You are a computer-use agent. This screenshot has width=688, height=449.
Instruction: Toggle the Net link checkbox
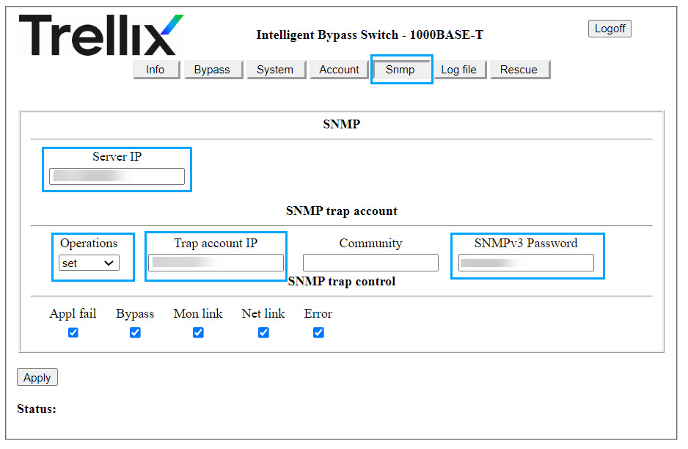(263, 332)
